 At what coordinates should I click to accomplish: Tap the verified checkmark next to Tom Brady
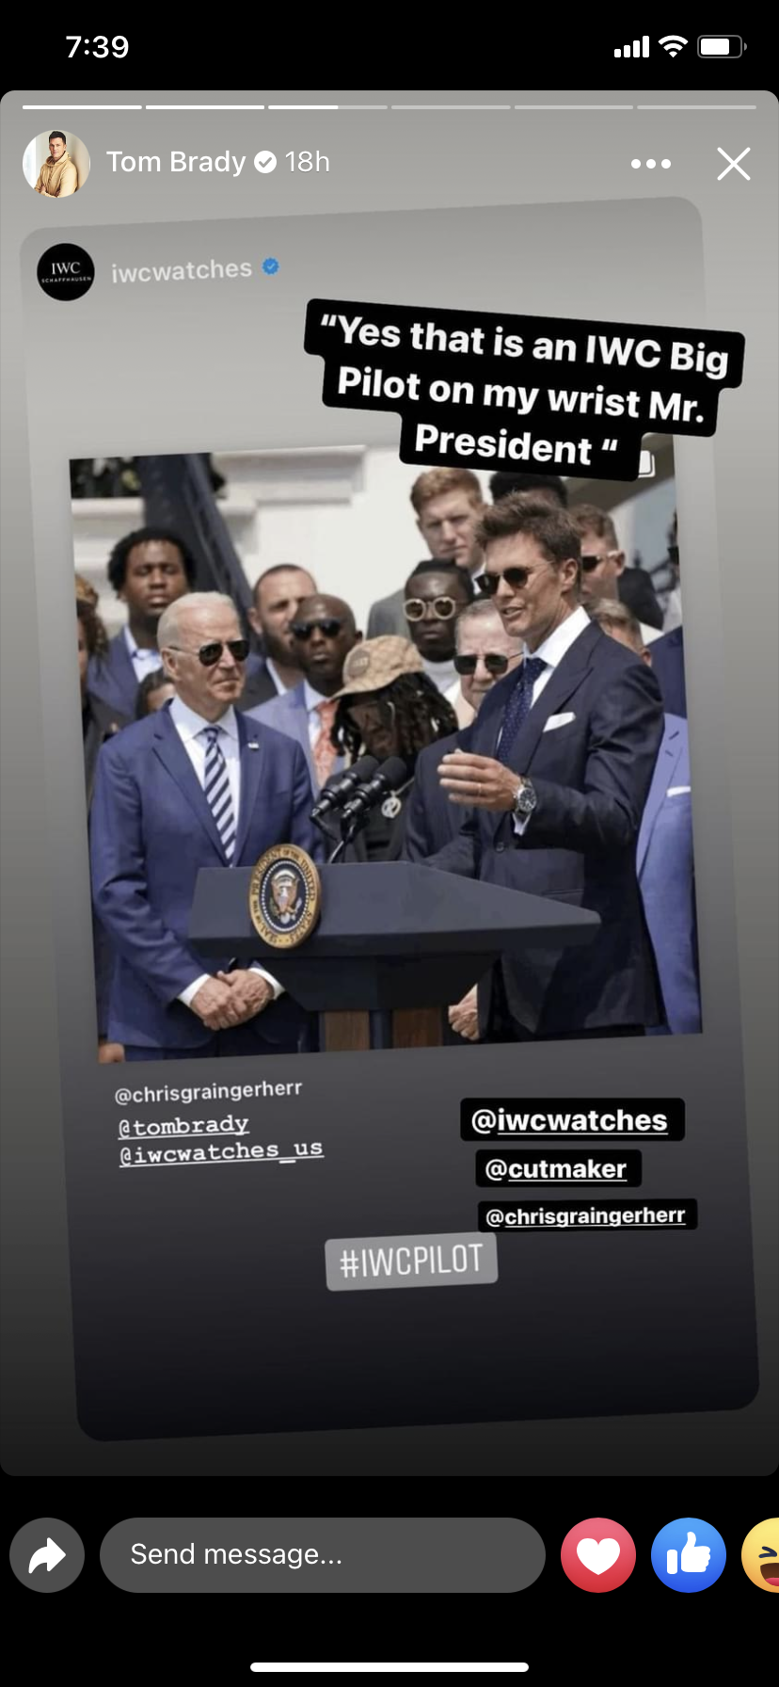pos(266,162)
